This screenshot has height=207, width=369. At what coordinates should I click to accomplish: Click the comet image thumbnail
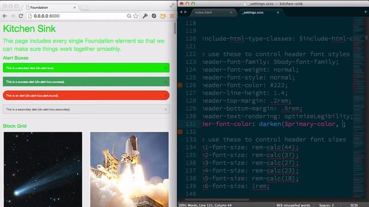[x=43, y=169]
